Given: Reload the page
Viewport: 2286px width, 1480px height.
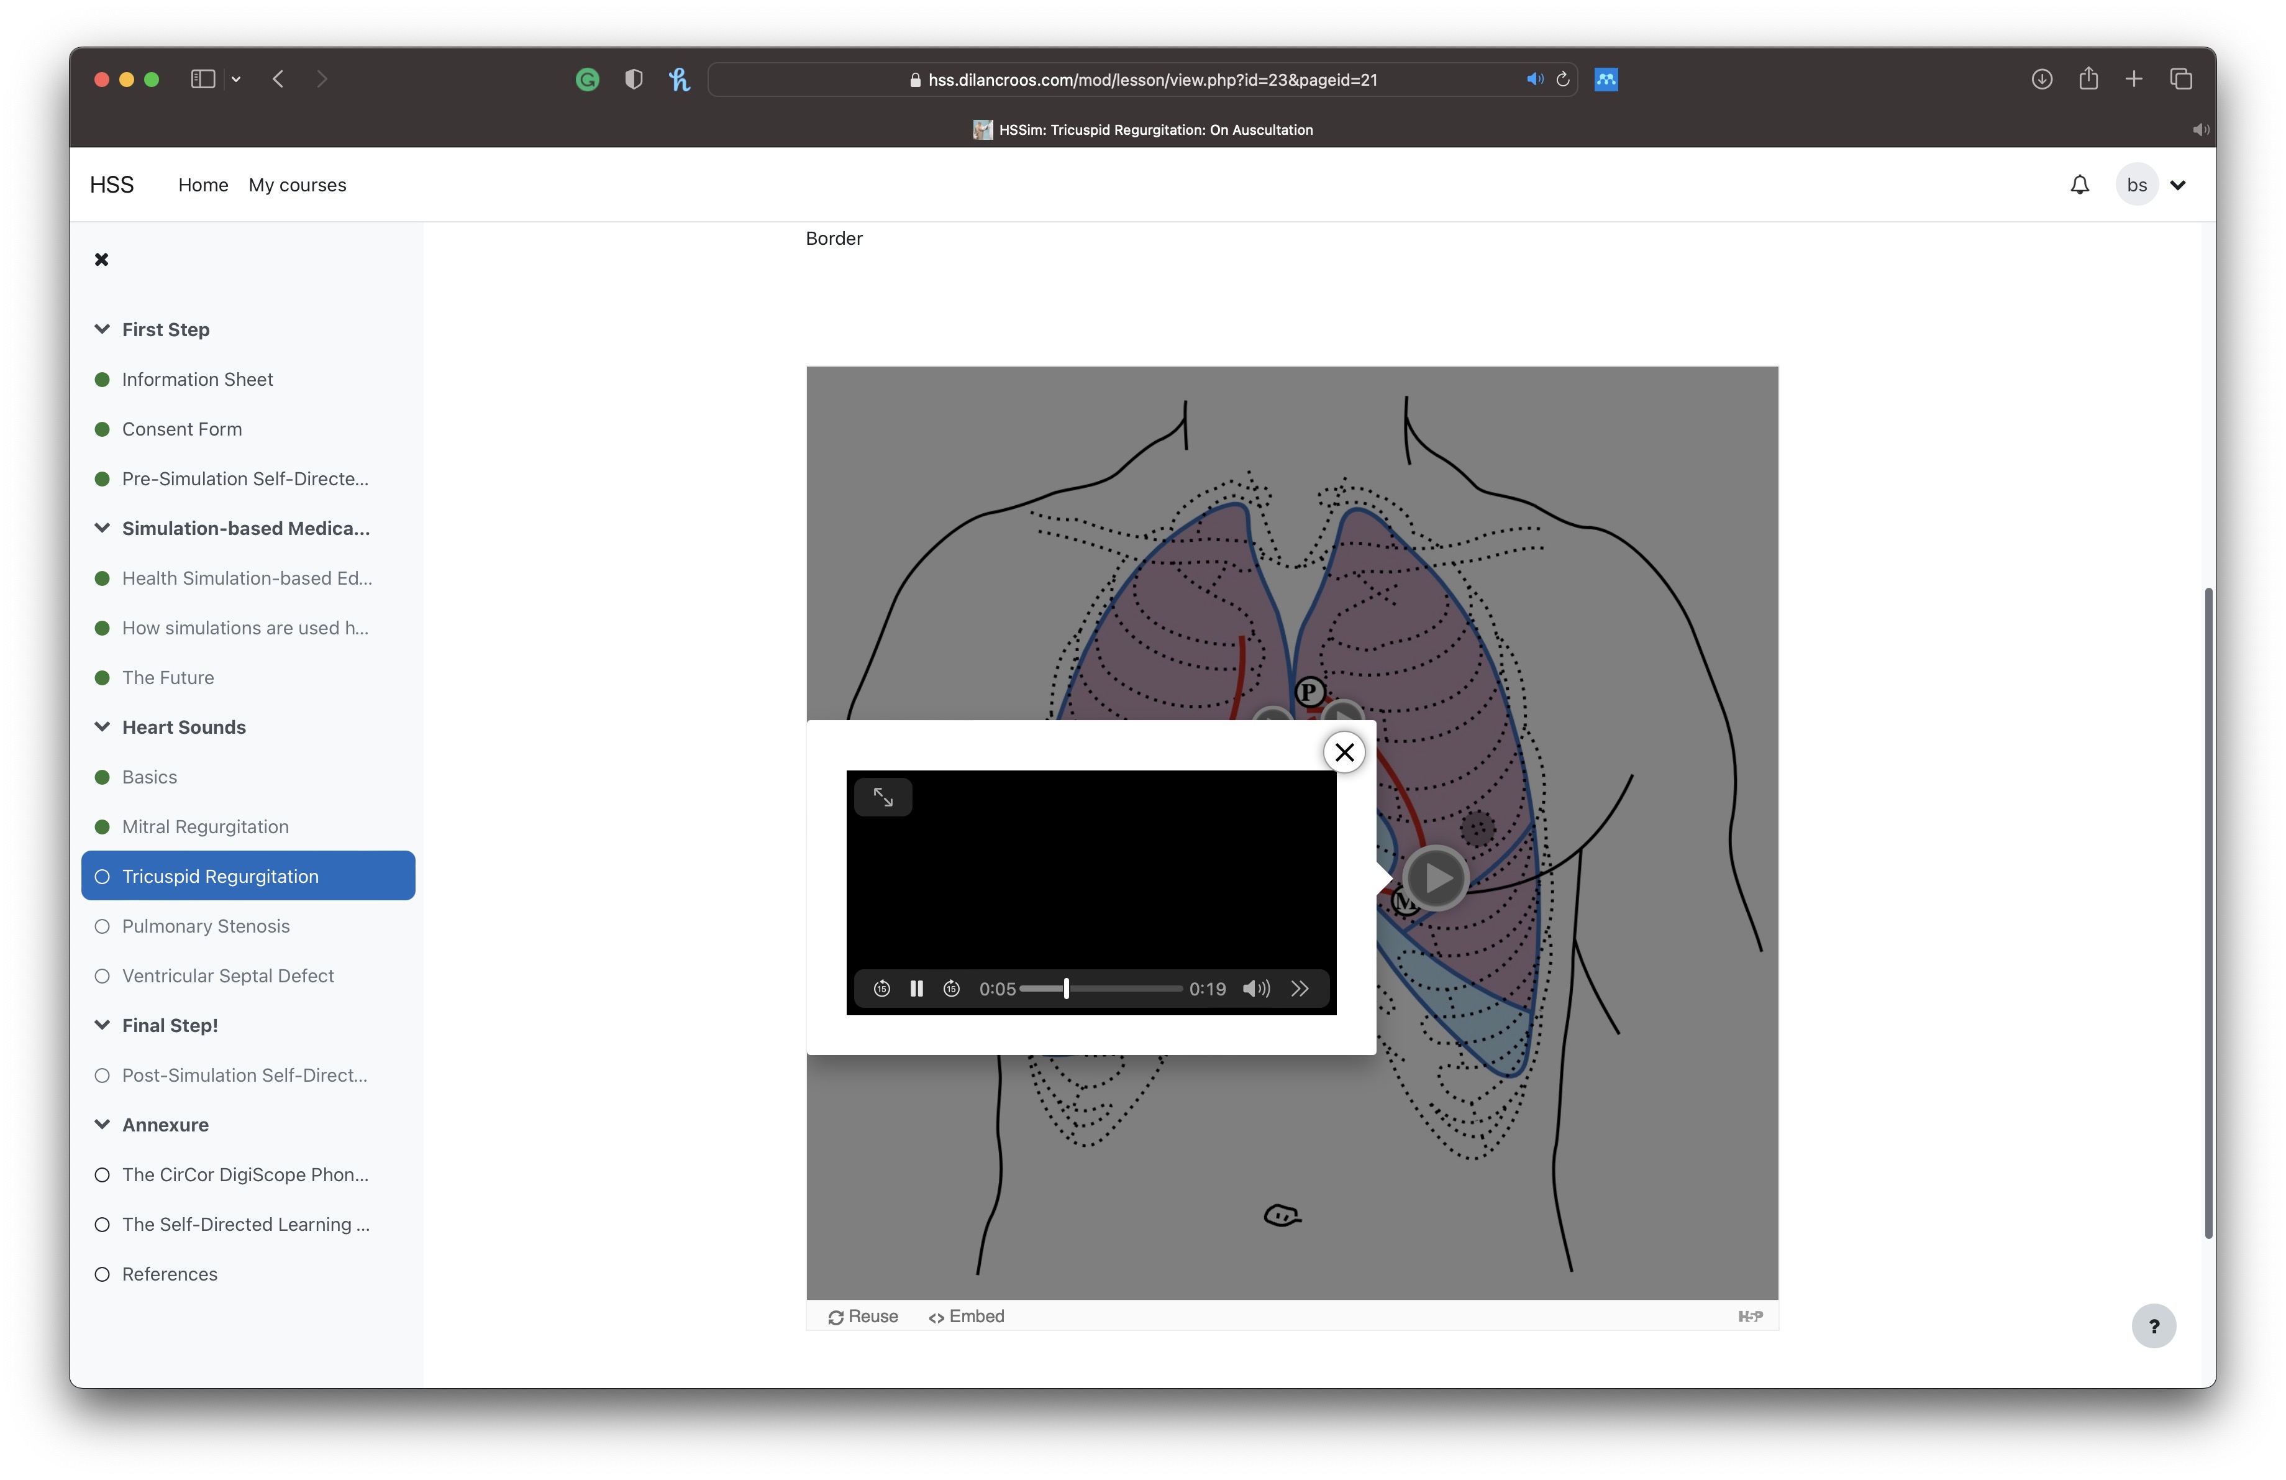Looking at the screenshot, I should 1563,79.
